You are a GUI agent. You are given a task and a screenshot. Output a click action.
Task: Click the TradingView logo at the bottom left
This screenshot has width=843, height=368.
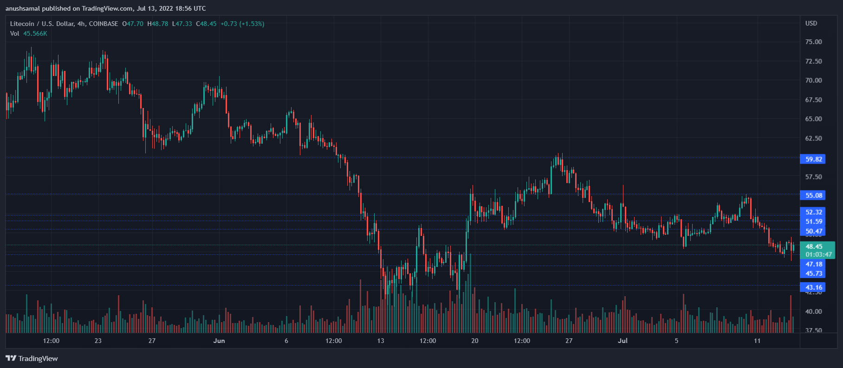32,358
